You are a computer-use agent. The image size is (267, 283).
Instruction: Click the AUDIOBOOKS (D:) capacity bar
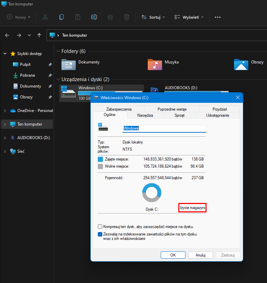tap(196, 92)
